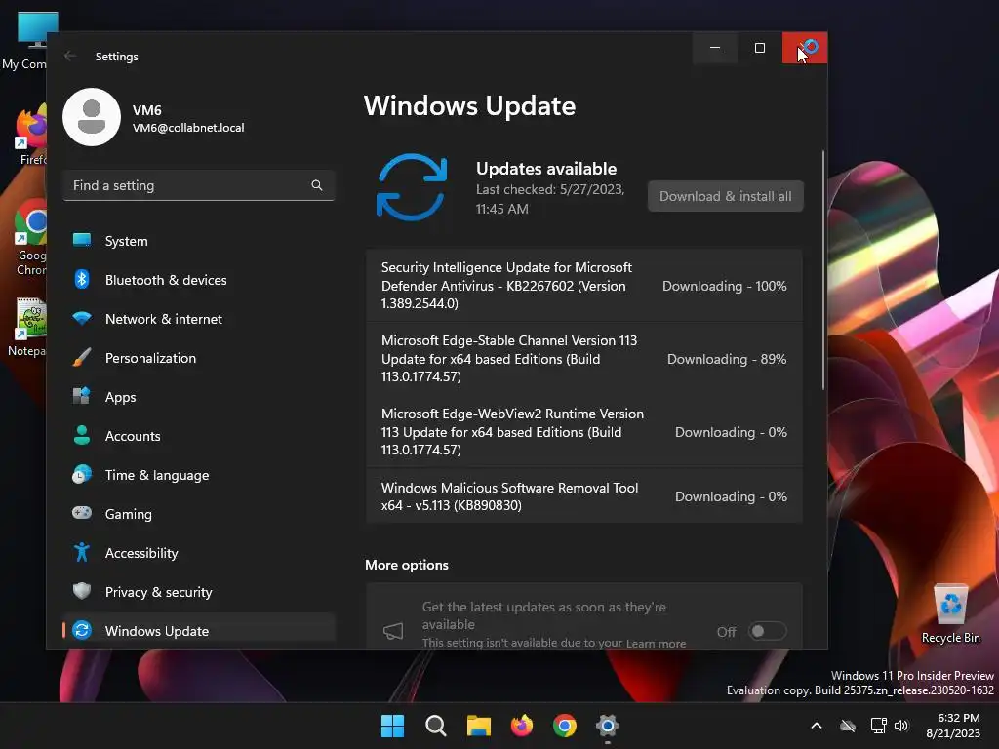999x749 pixels.
Task: Select Security Intelligence Update KB2267602 row
Action: click(x=584, y=286)
